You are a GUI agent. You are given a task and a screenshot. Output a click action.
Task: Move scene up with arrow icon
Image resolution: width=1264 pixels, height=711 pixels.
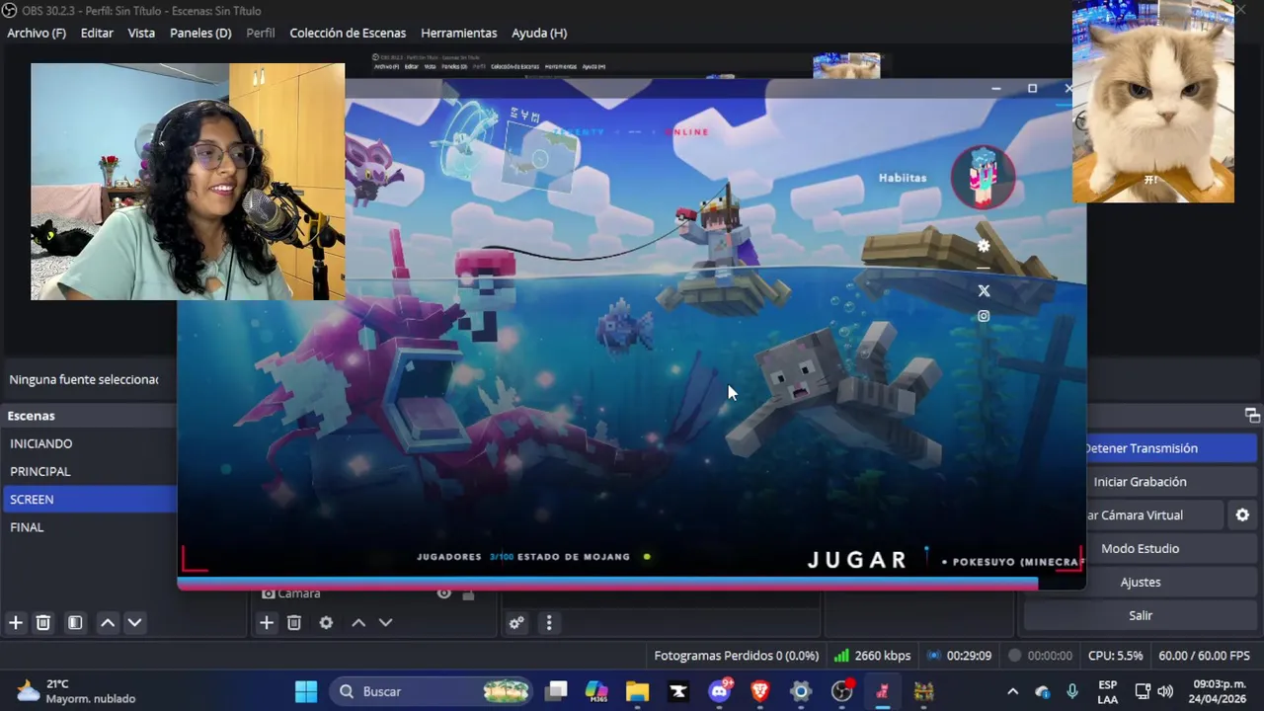pyautogui.click(x=108, y=622)
